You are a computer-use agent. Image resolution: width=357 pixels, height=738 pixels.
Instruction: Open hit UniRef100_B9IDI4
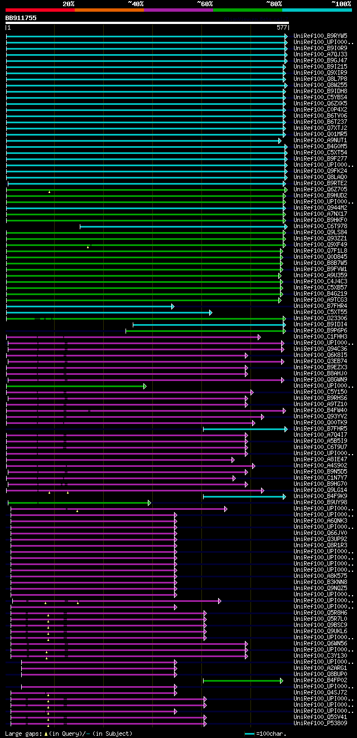[x=320, y=324]
